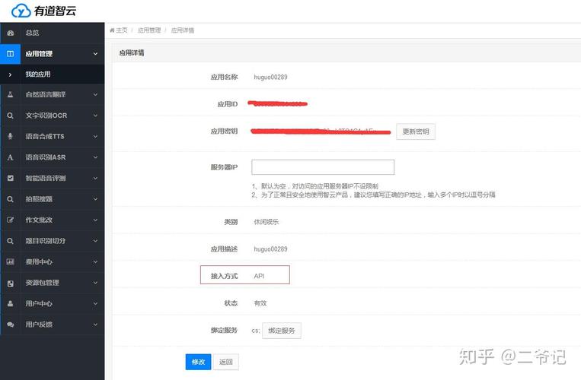581x380 pixels.
Task: Select 我的应用 submenu entry
Action: point(38,74)
